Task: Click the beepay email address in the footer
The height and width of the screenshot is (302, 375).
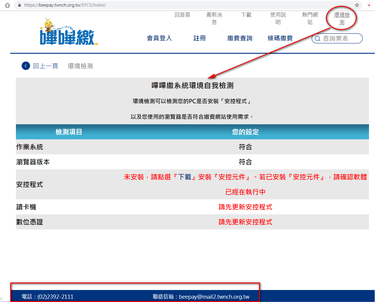Action: coord(214,297)
